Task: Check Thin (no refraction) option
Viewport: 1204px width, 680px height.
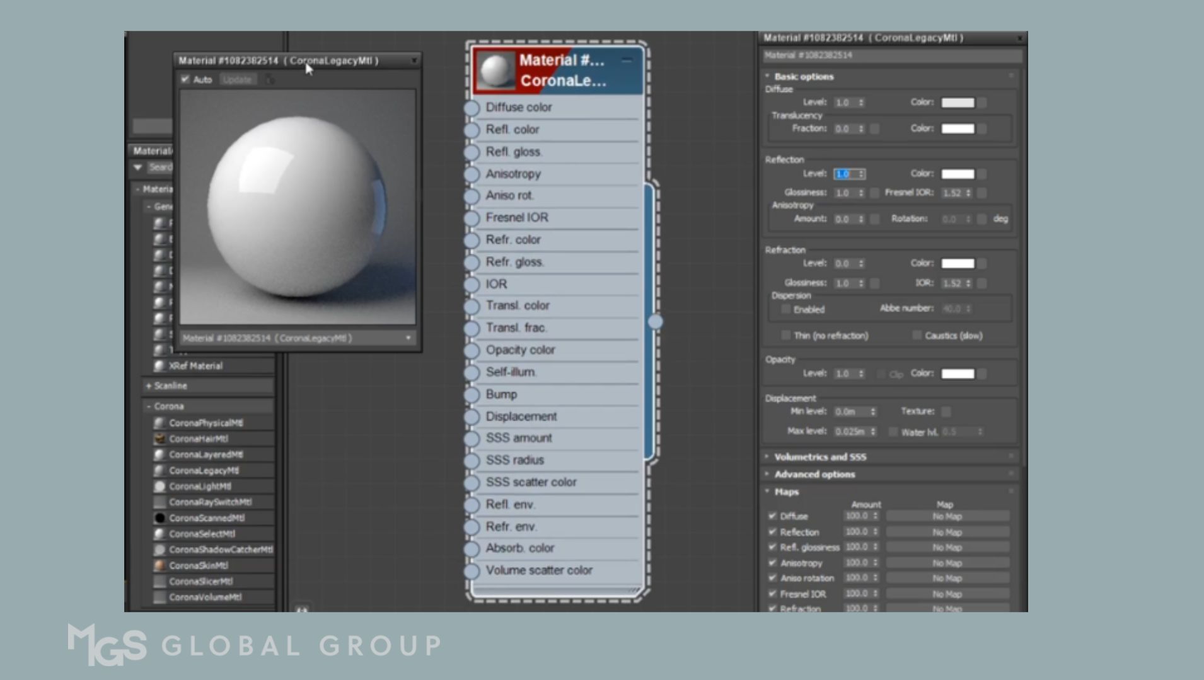Action: (x=785, y=336)
